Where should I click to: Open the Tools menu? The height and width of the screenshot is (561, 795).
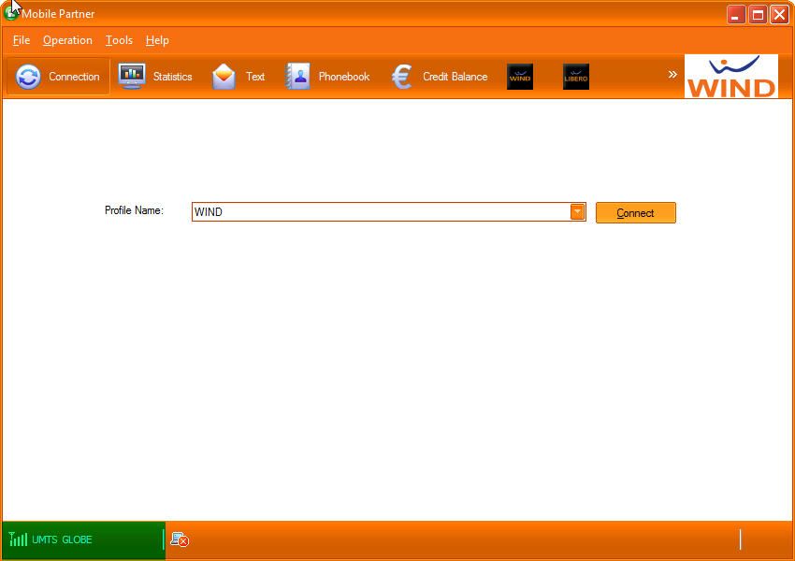click(119, 40)
